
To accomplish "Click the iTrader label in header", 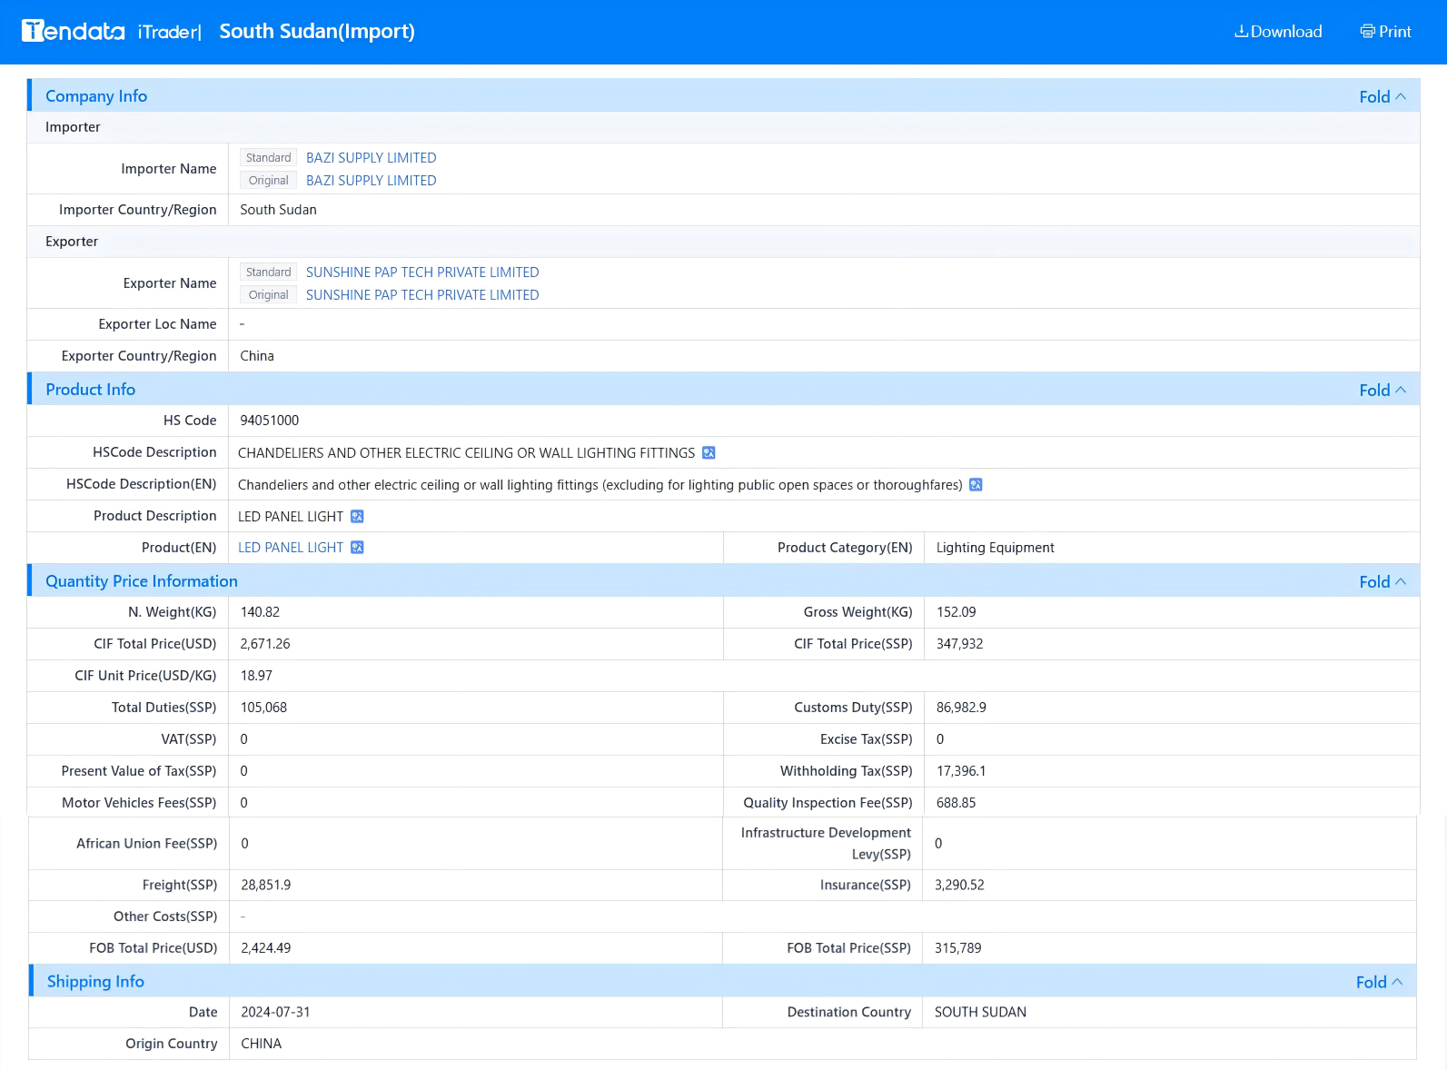I will [x=168, y=32].
